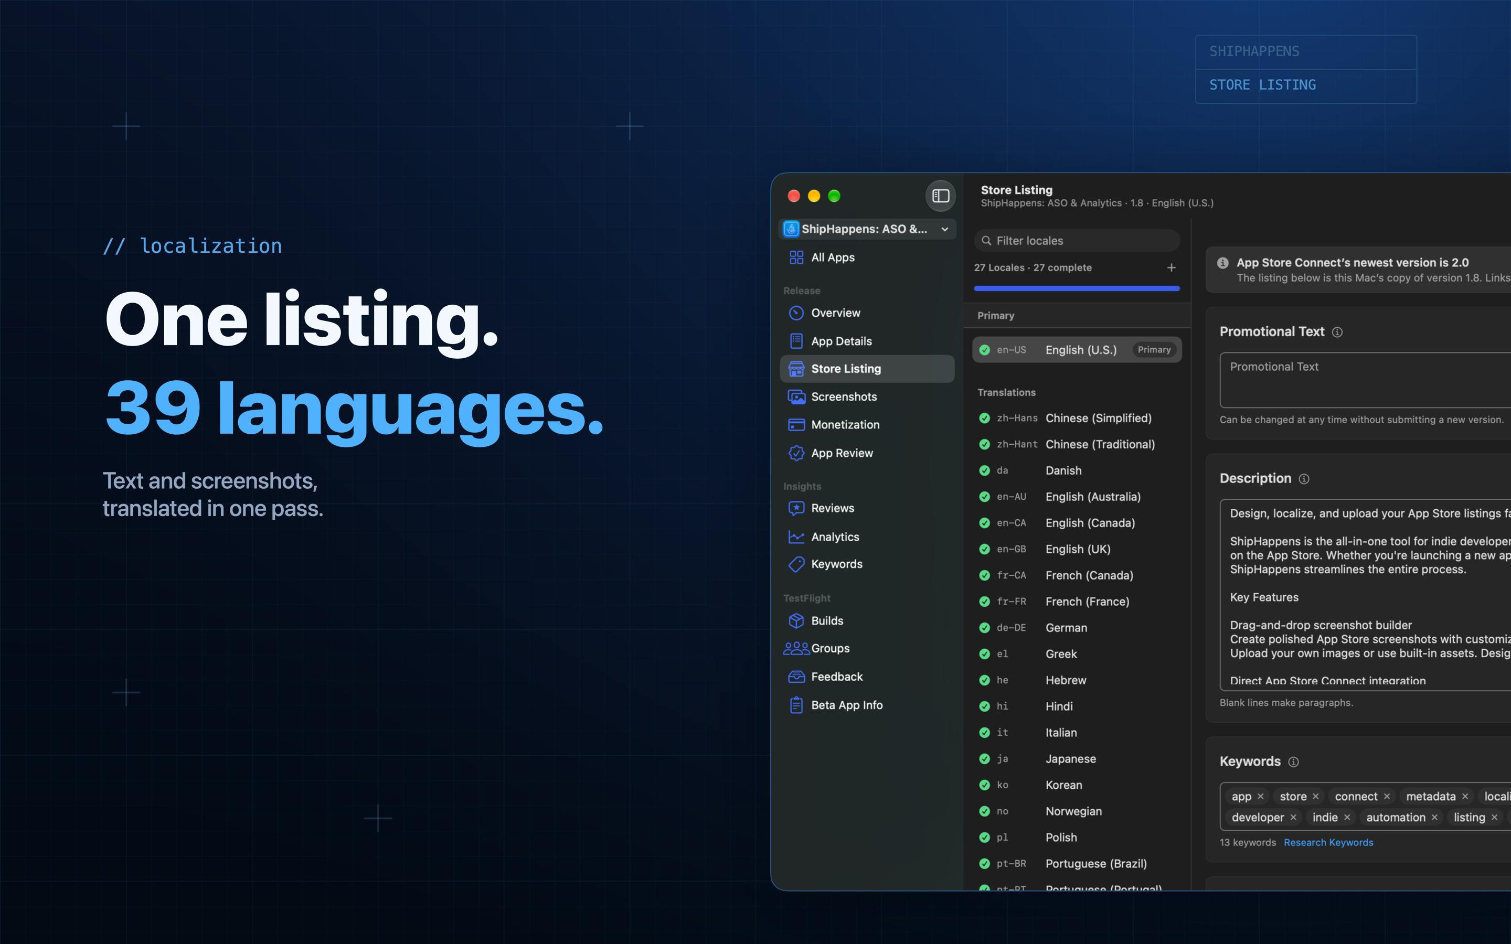Go to the Monetization section
Image resolution: width=1511 pixels, height=944 pixels.
tap(868, 425)
